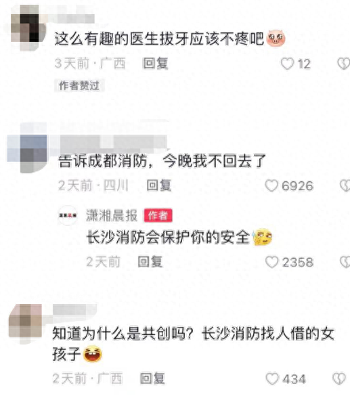Tap the red 作者 badge
The width and height of the screenshot is (350, 398).
tap(158, 215)
